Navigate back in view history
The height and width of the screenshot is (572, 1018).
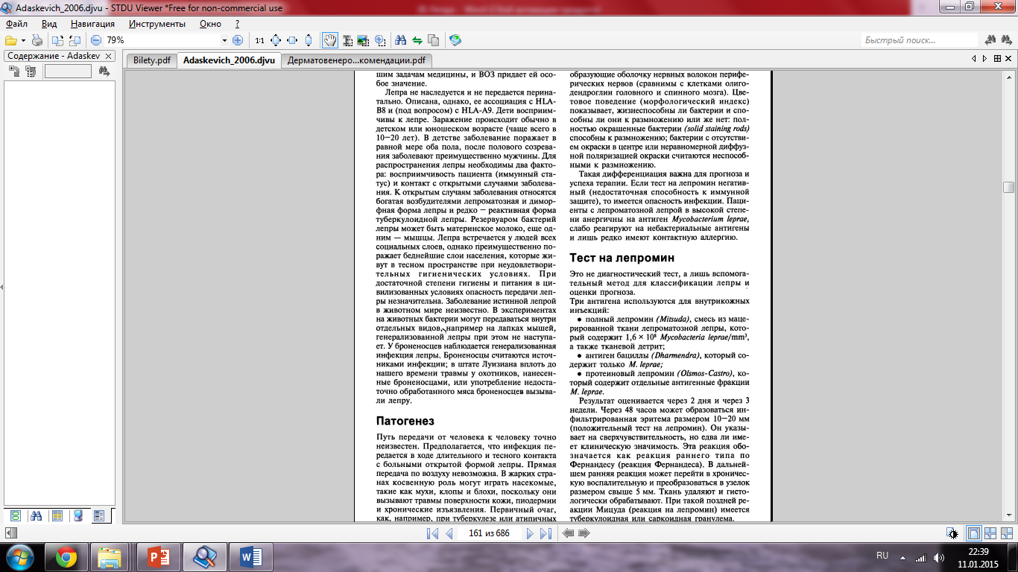tap(568, 533)
